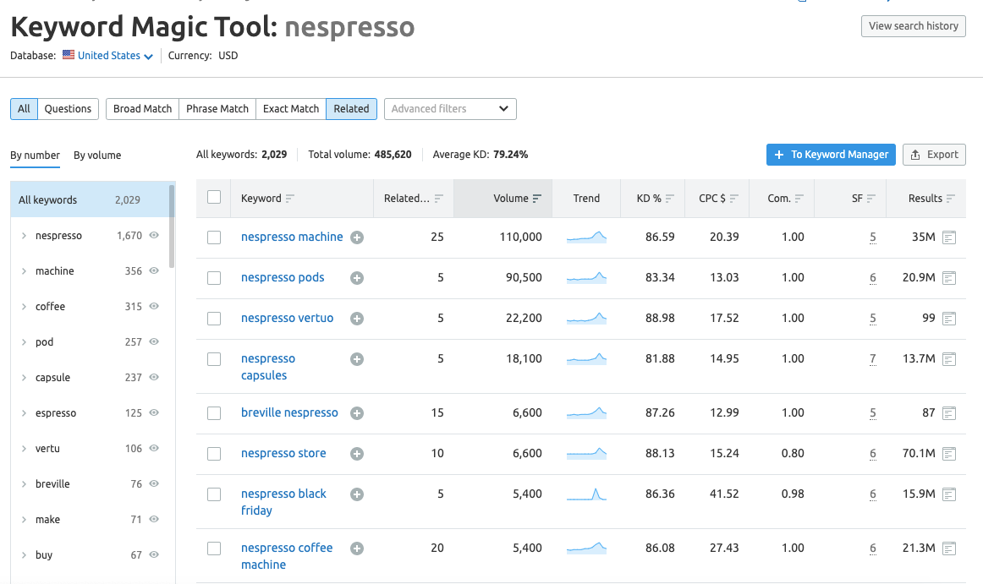Image resolution: width=983 pixels, height=584 pixels.
Task: Click Volume column sort icon
Action: point(536,199)
